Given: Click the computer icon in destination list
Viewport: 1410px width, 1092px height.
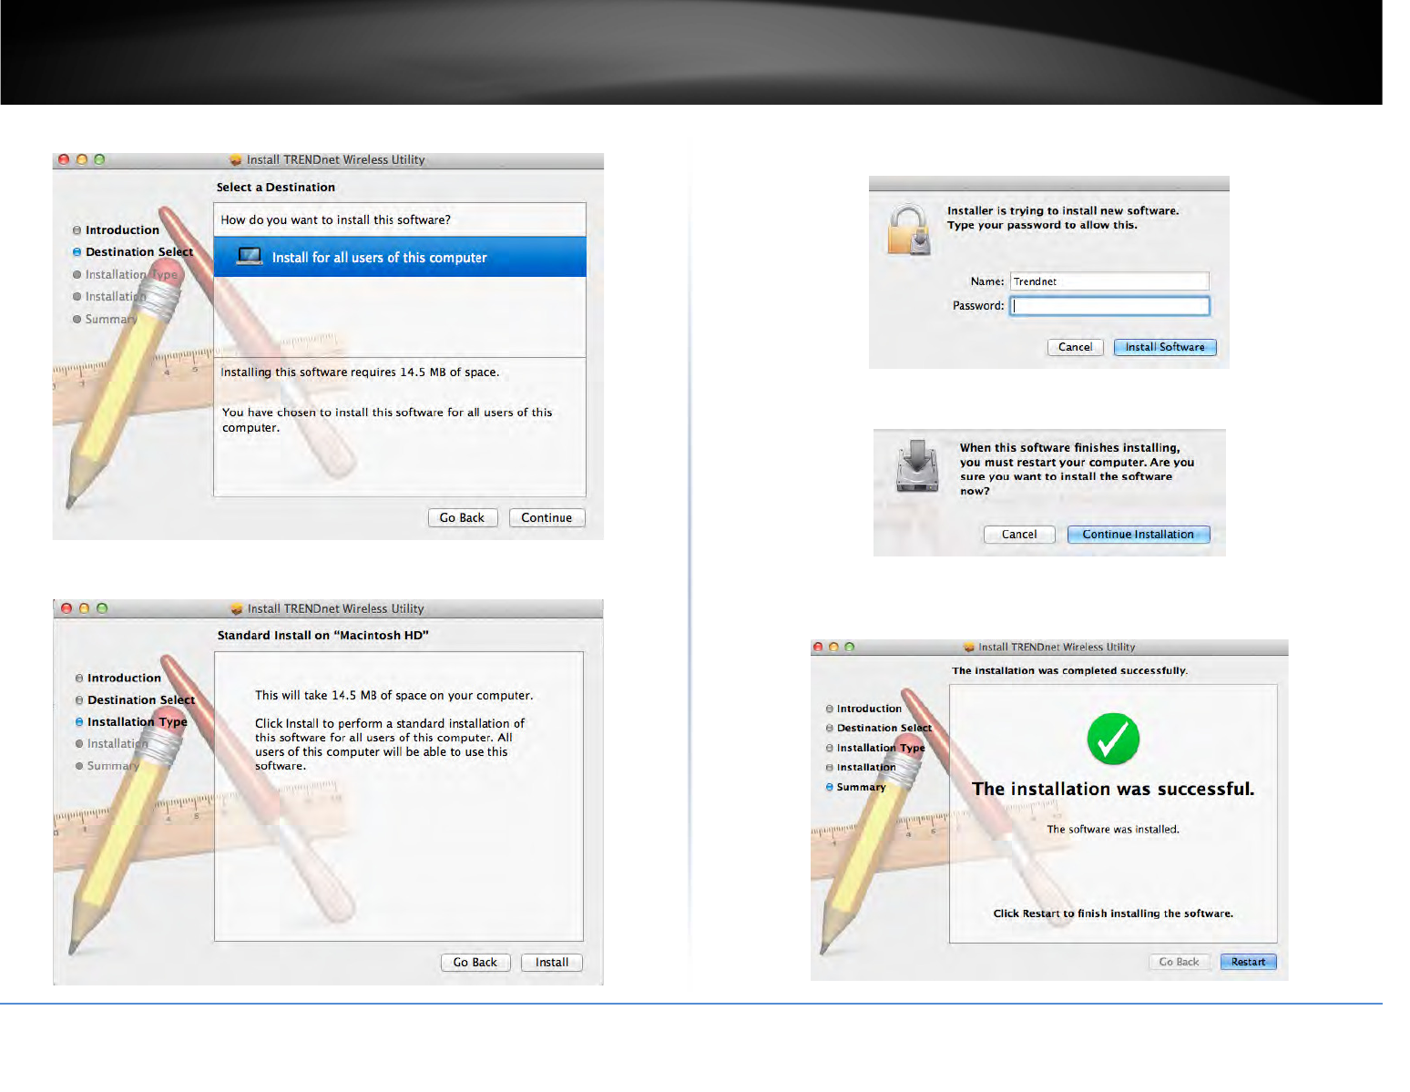Looking at the screenshot, I should (x=250, y=257).
